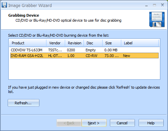Sort list by Vendor column header
This screenshot has height=131, width=168.
(55, 43)
